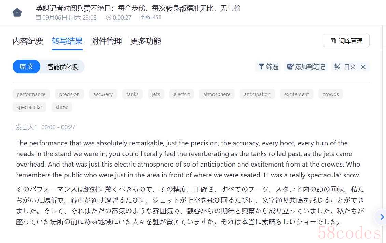Close the 日文 translation with X

click(363, 67)
